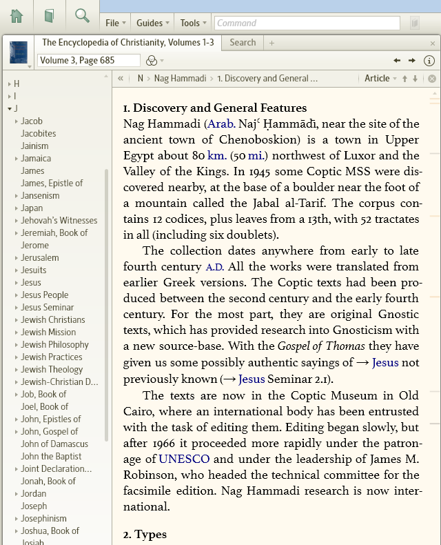Viewport: 441px width, 545px height.
Task: Add a new tab with plus
Action: (271, 43)
